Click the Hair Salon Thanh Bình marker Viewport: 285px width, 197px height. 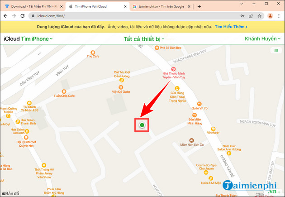pos(18,122)
